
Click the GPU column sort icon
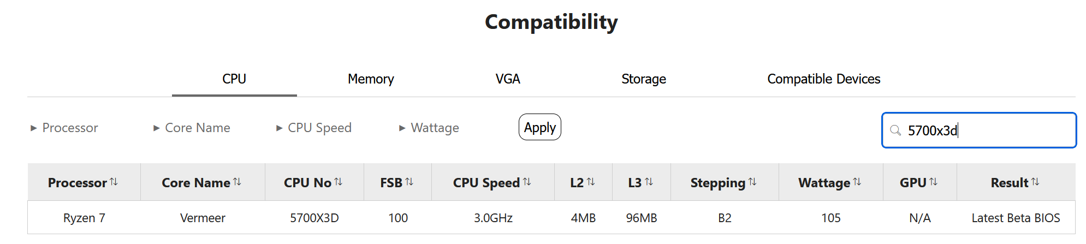(933, 182)
